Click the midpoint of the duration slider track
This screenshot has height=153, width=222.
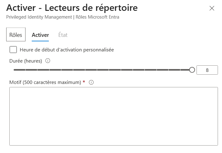click(103, 70)
